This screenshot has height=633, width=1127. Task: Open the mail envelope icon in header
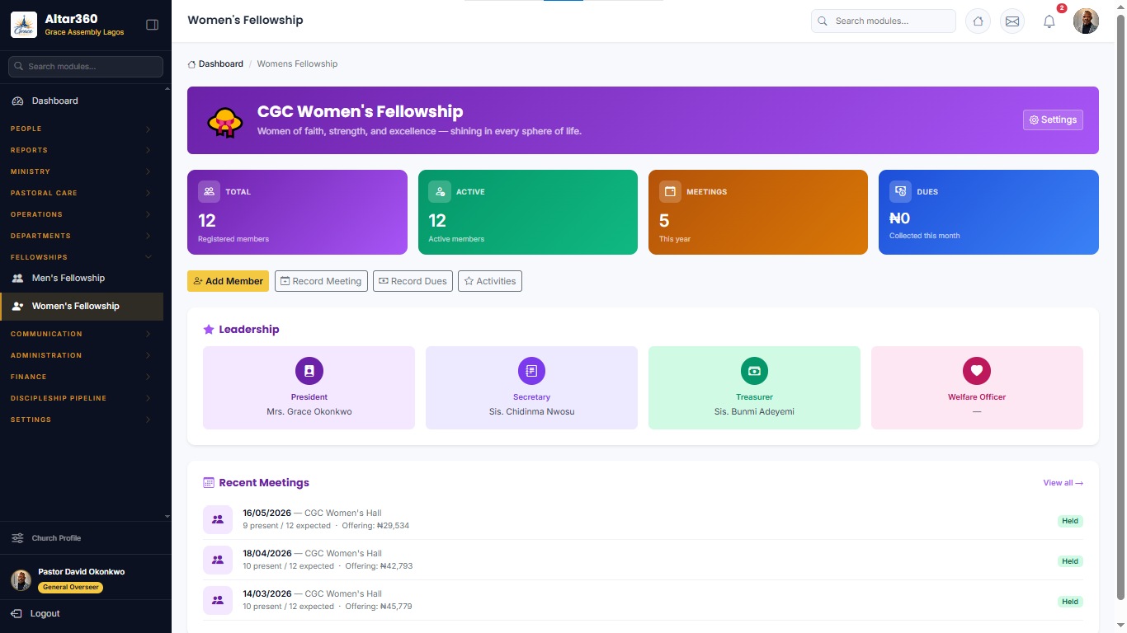tap(1012, 21)
